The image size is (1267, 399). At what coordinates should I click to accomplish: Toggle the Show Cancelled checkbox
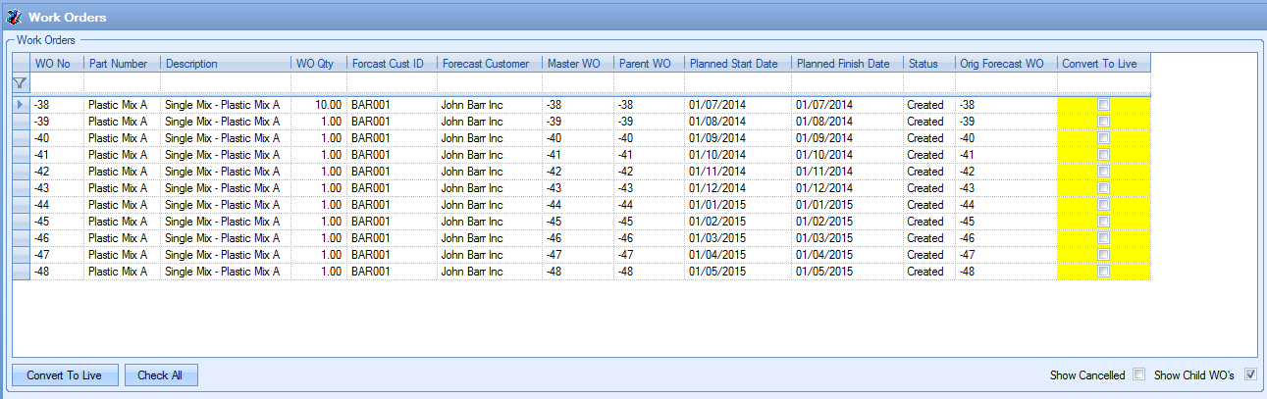(1138, 374)
